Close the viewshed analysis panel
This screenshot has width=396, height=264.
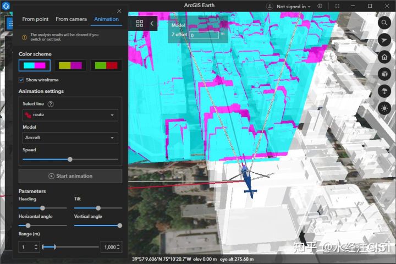tap(119, 10)
